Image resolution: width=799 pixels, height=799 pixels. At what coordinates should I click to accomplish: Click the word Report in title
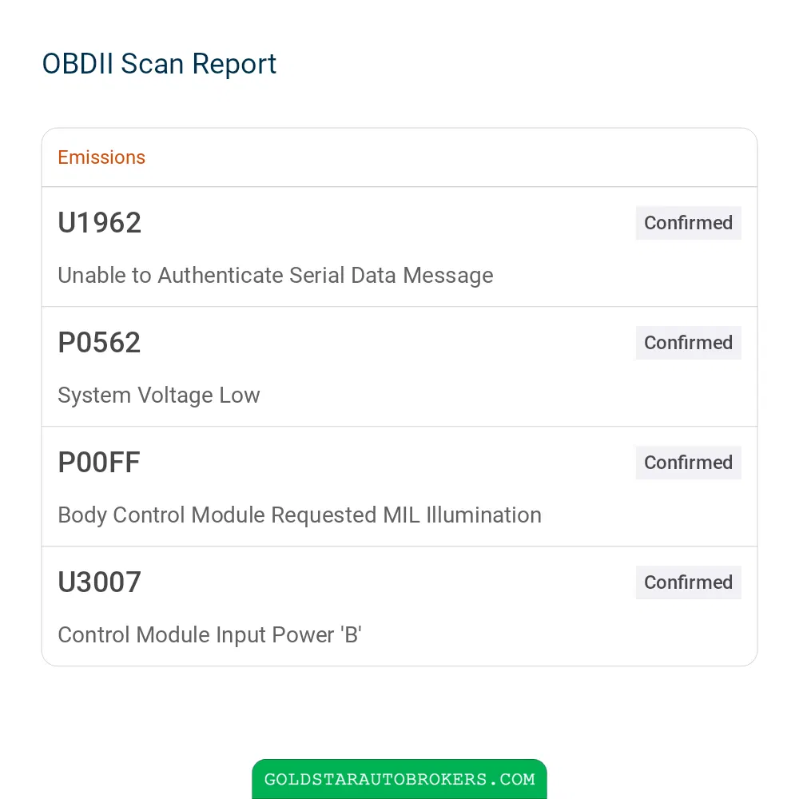pyautogui.click(x=234, y=66)
